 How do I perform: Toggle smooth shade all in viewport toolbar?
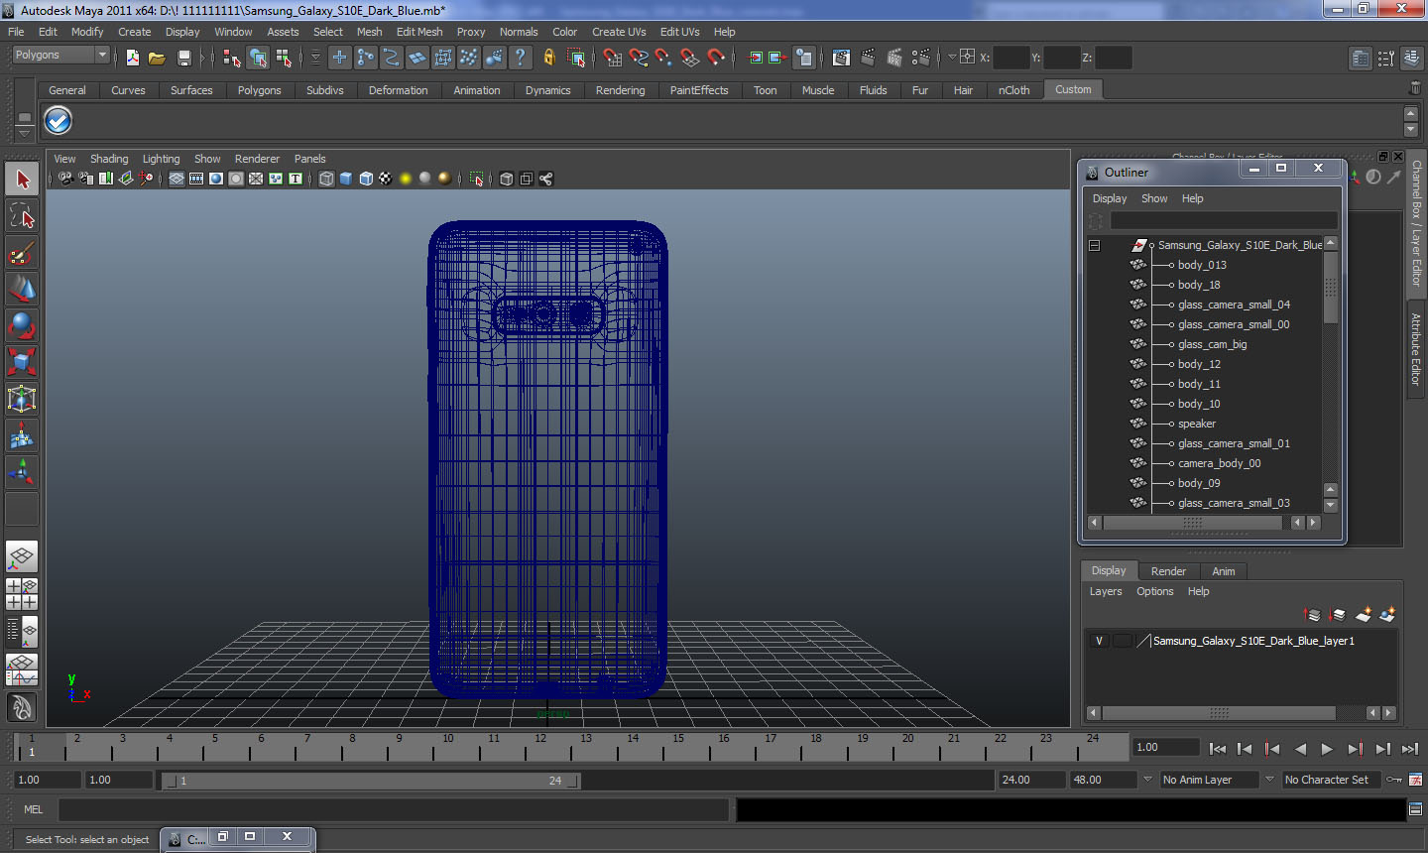346,179
